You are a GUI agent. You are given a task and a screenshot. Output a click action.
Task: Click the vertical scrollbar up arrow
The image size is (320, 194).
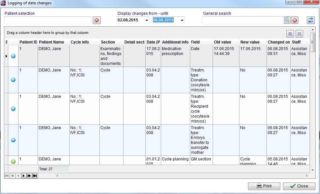tap(313, 30)
